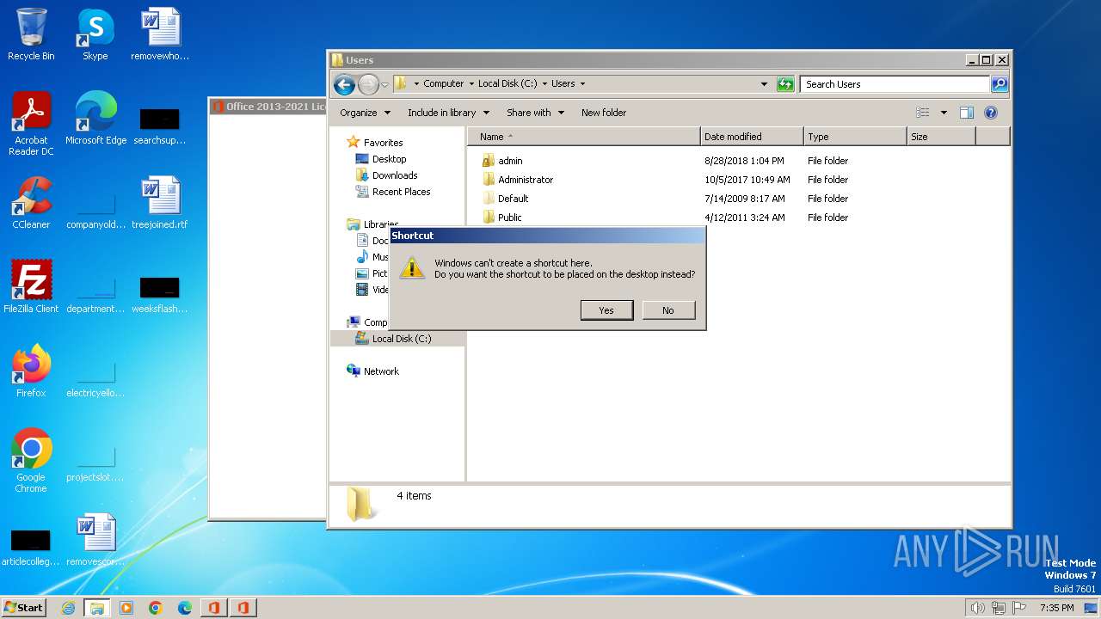Image resolution: width=1101 pixels, height=619 pixels.
Task: Click the Chrome taskbar icon
Action: click(156, 608)
